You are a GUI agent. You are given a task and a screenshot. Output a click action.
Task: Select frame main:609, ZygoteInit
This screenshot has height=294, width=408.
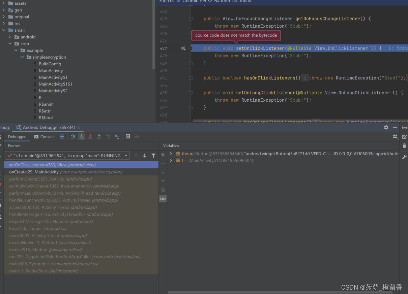click(81, 264)
